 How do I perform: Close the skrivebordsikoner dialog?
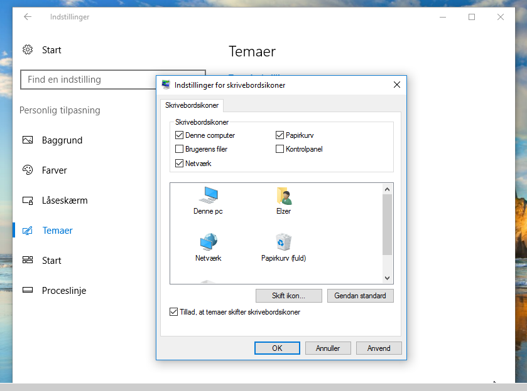[397, 85]
